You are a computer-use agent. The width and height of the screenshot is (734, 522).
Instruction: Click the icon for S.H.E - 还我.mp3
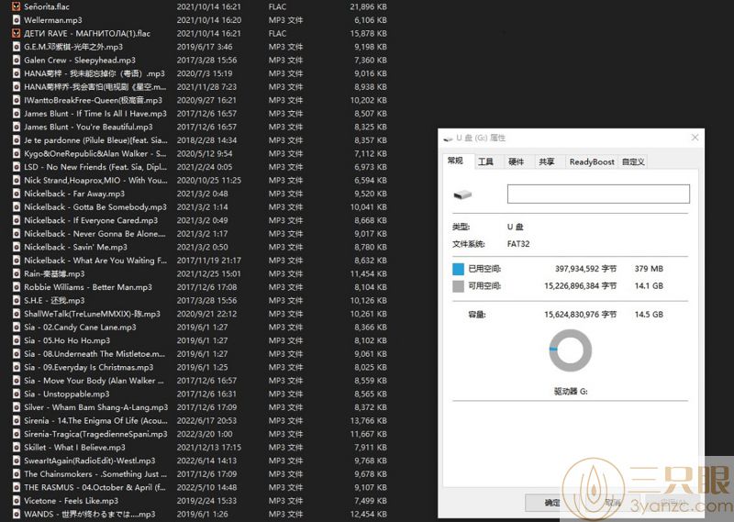[x=17, y=300]
